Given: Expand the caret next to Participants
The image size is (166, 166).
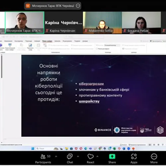Looking at the screenshot, I should [x=56, y=156].
